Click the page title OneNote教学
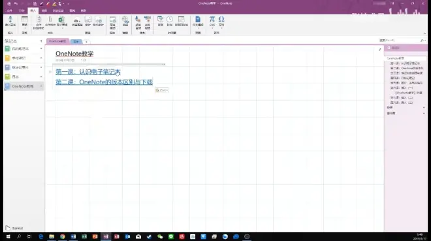 click(74, 54)
